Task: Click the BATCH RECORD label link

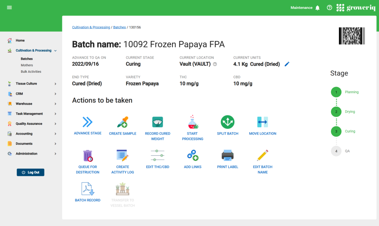Action: pyautogui.click(x=88, y=200)
